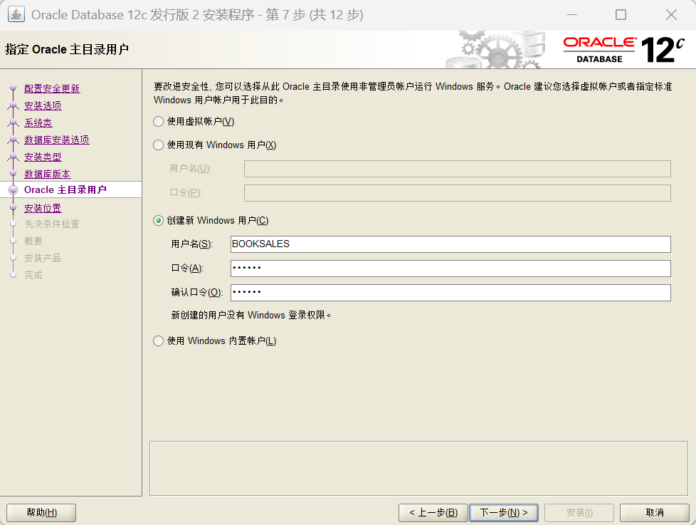The image size is (696, 525).
Task: Go to 安装位置 step
Action: point(43,208)
